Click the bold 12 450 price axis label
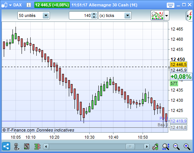 tap(178, 59)
